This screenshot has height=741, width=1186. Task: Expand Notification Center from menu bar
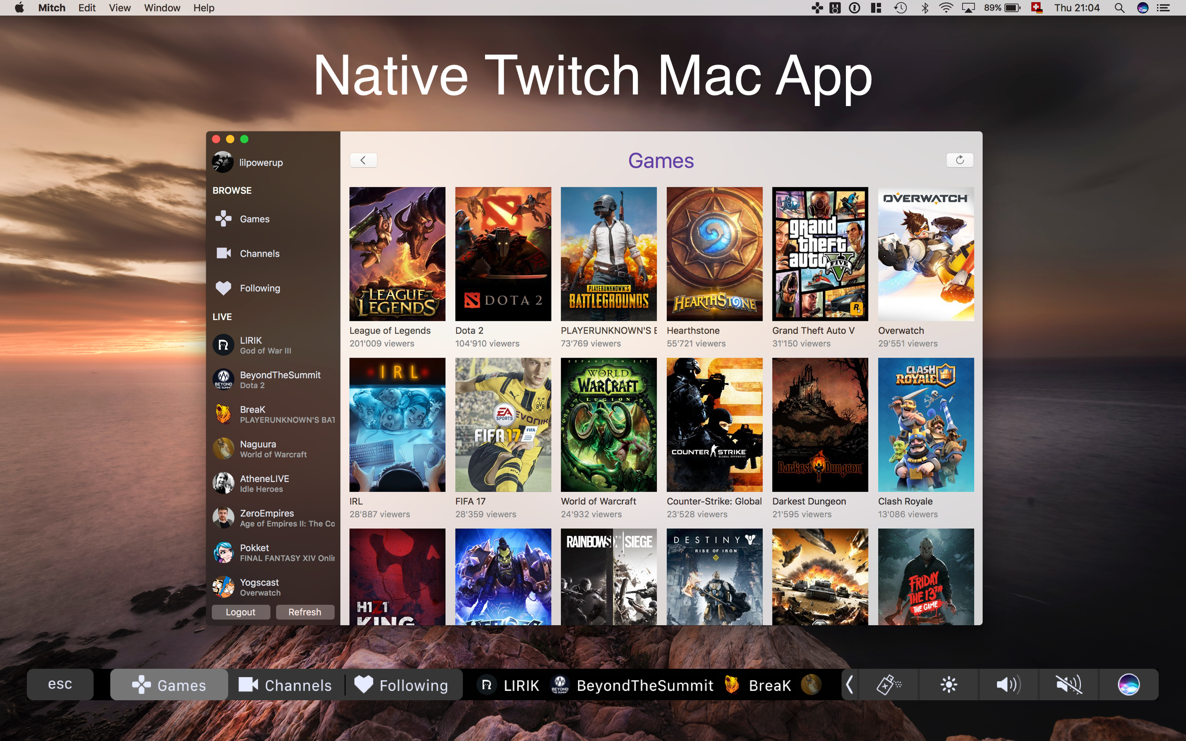tap(1164, 7)
